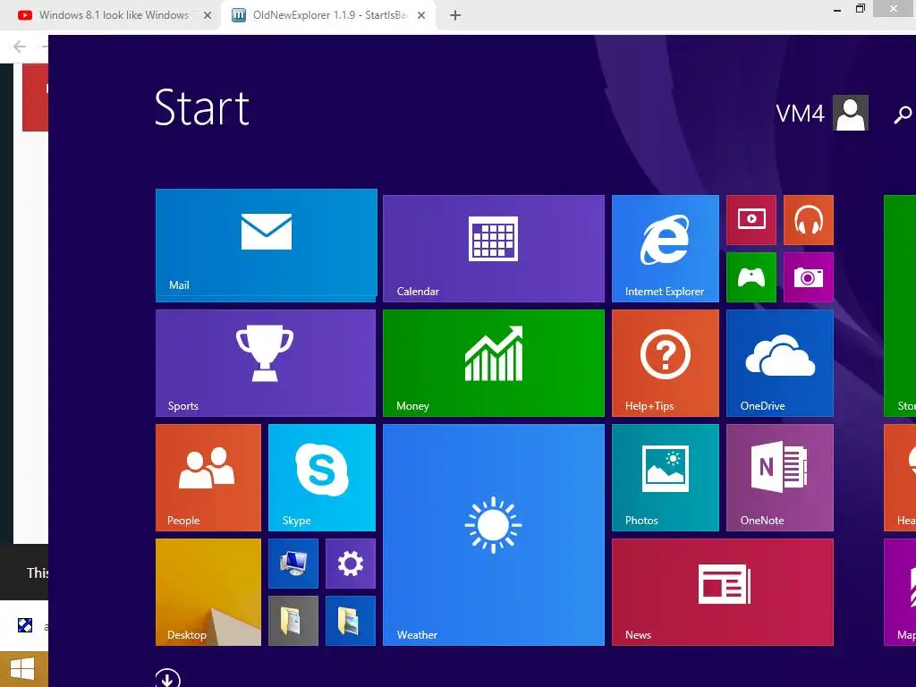Image resolution: width=916 pixels, height=687 pixels.
Task: Minimize the browser window
Action: coord(837,9)
